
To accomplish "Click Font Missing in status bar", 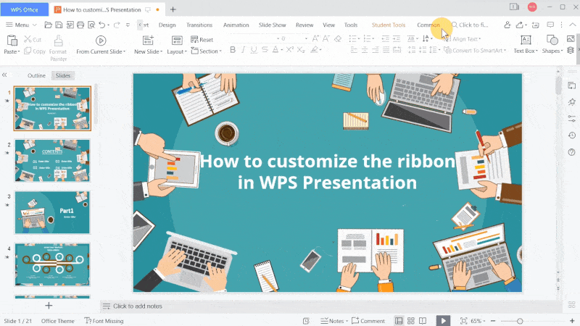I will (104, 321).
